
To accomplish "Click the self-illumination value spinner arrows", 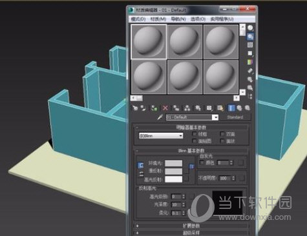I will point(231,162).
